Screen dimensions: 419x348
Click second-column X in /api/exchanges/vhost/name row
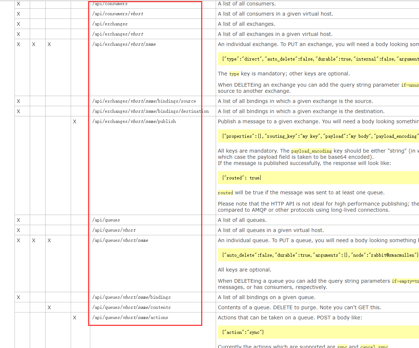tap(34, 44)
